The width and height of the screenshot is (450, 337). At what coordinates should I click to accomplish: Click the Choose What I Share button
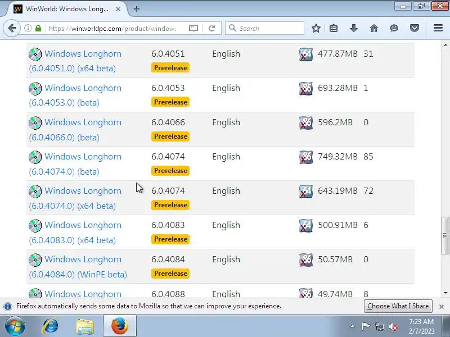click(x=398, y=306)
